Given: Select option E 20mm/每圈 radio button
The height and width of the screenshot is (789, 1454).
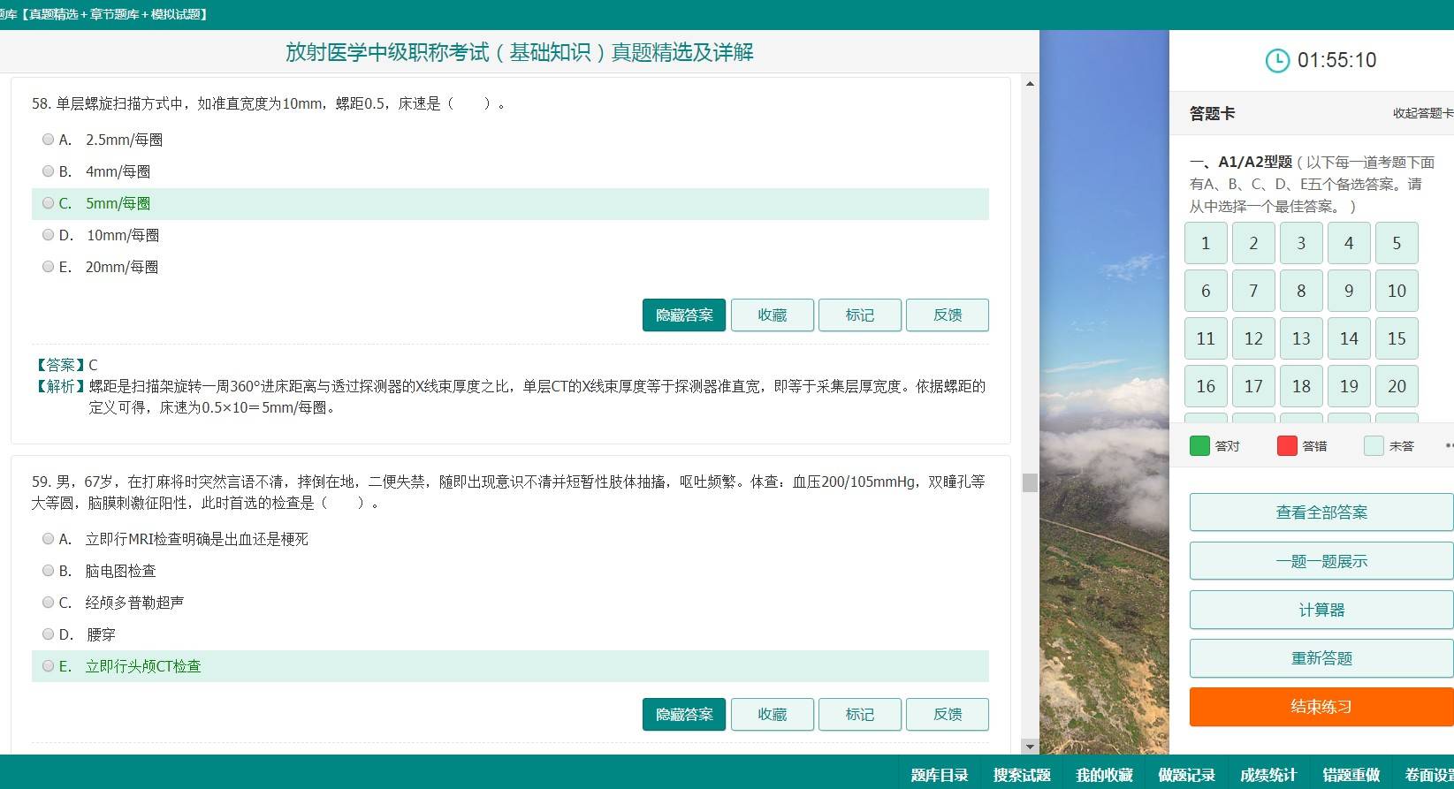Looking at the screenshot, I should click(49, 267).
